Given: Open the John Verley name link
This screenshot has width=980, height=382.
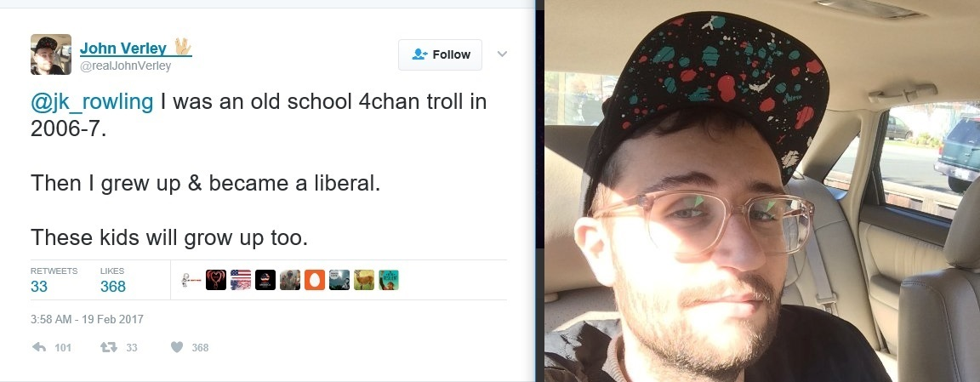Looking at the screenshot, I should pyautogui.click(x=123, y=48).
